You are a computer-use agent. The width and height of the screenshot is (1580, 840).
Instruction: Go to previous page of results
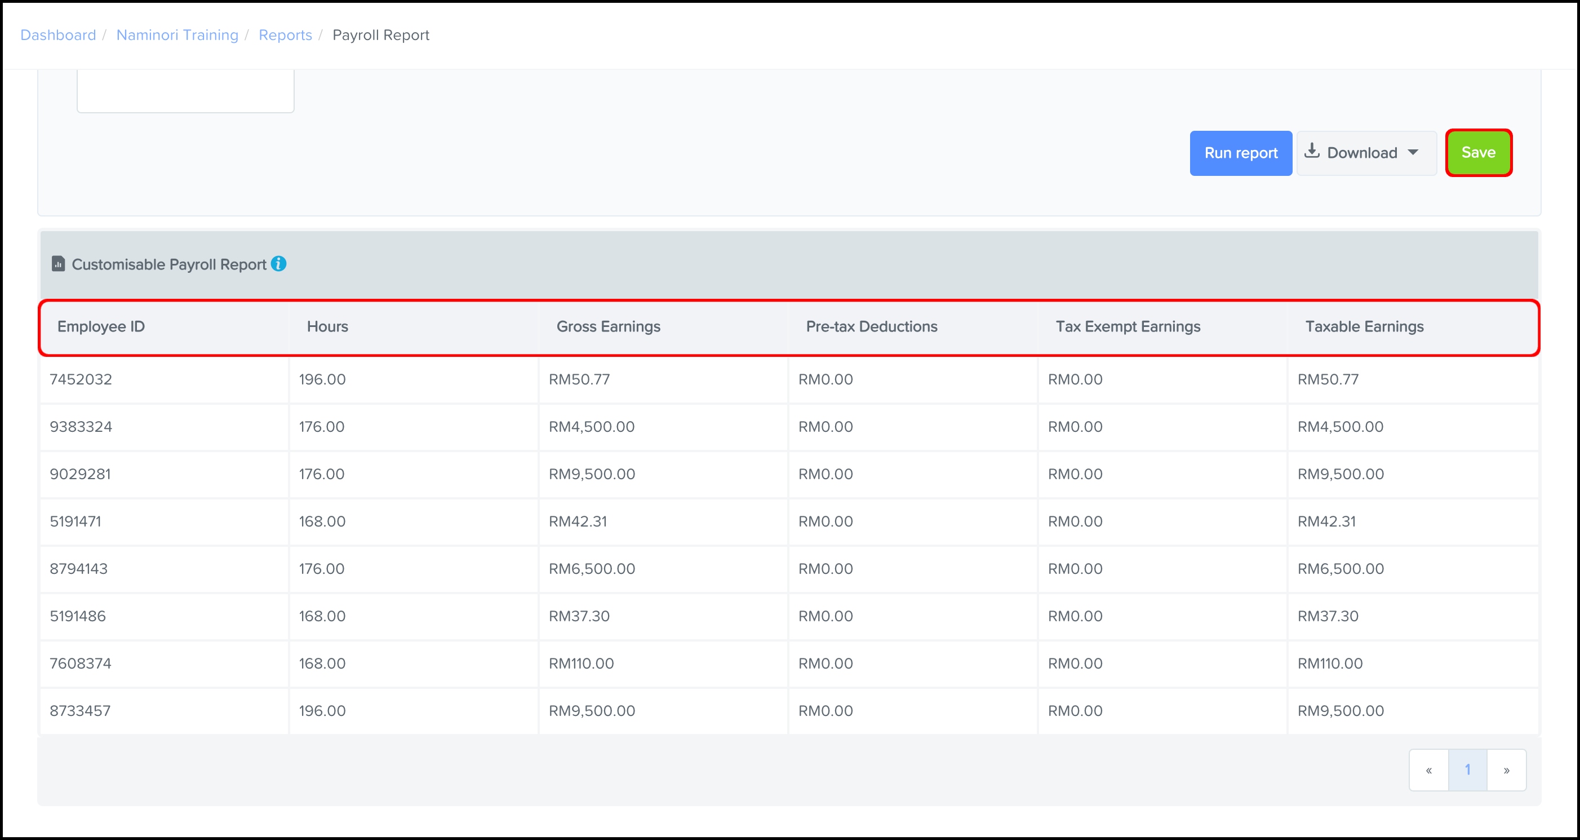(x=1428, y=770)
